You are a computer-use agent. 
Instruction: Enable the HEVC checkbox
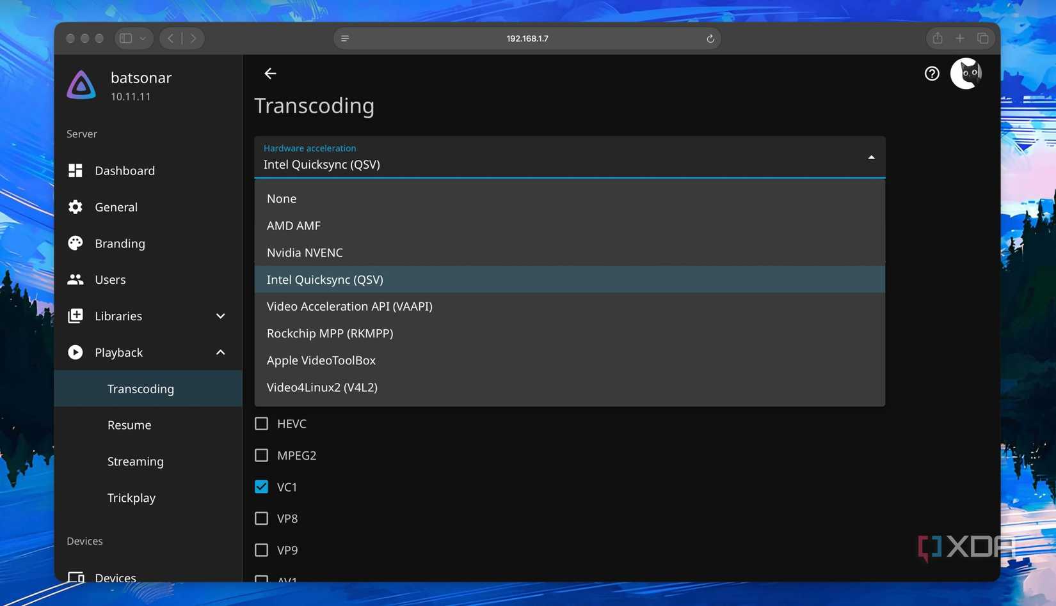[261, 424]
